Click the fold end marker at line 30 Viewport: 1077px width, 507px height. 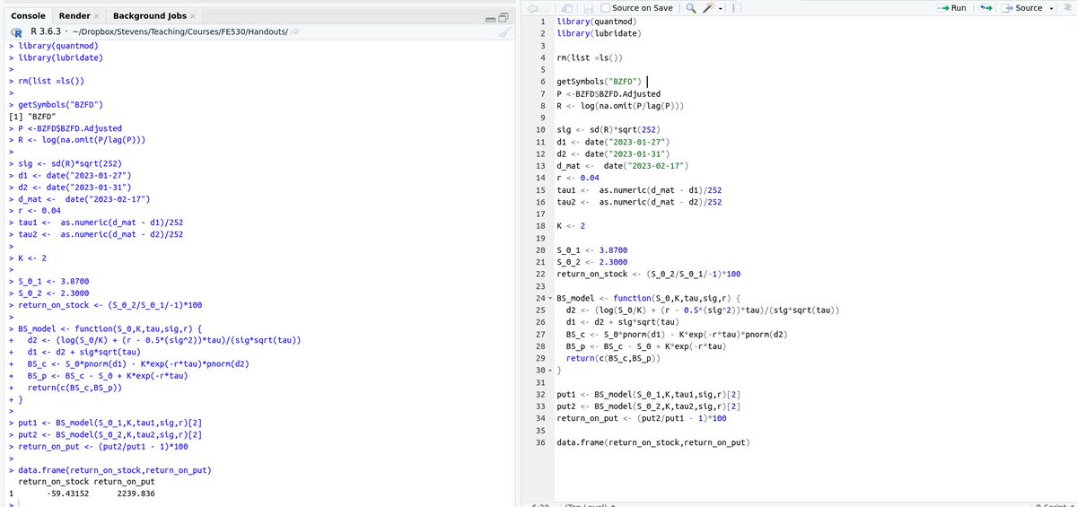(549, 370)
